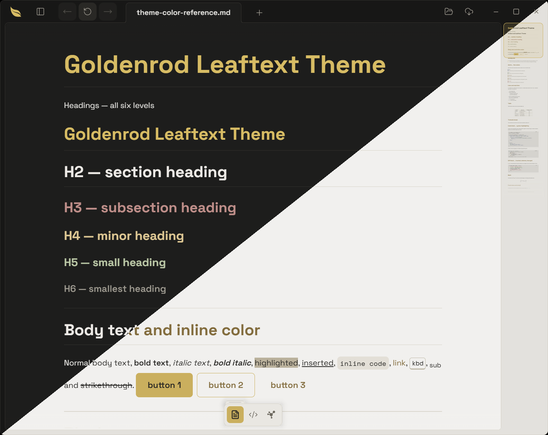Open a file with the folder icon

[449, 12]
